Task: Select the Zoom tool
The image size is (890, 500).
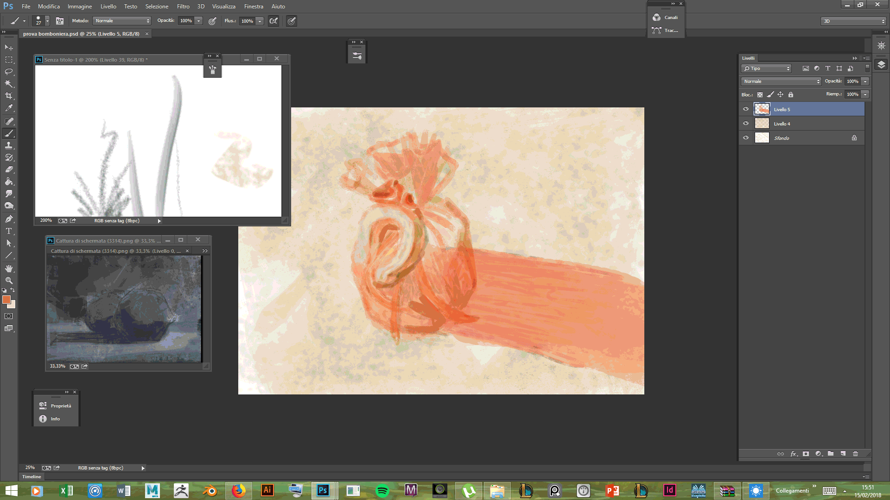Action: pyautogui.click(x=9, y=281)
